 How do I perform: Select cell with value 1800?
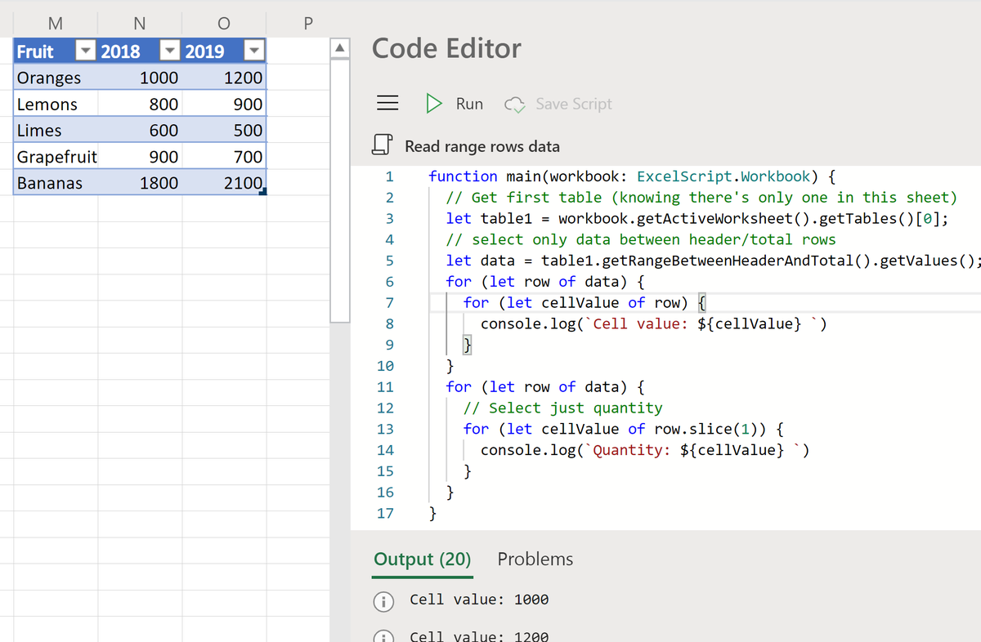(140, 182)
